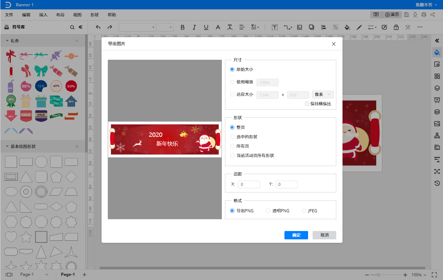Open the 像素 unit dropdown
Screen dimensions: 443x280
tap(323, 94)
